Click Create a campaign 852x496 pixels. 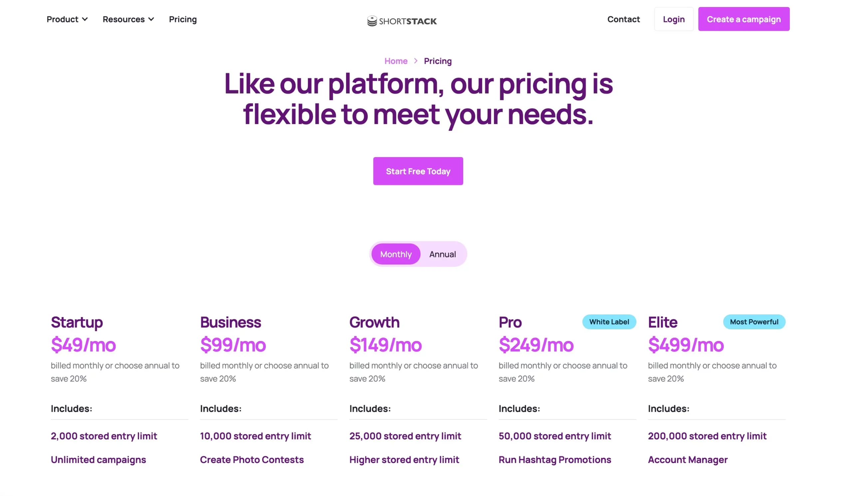pos(744,19)
